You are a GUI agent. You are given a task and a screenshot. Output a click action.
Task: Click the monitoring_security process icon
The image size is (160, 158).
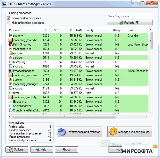pyautogui.click(x=10, y=97)
